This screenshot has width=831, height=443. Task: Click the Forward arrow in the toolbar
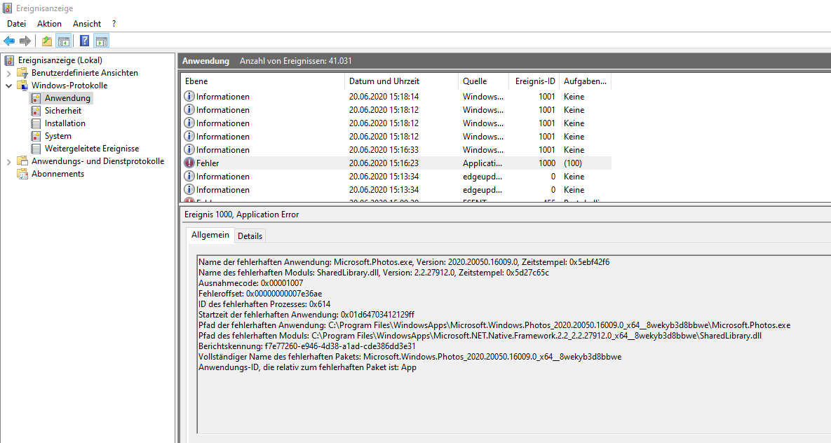(x=25, y=41)
